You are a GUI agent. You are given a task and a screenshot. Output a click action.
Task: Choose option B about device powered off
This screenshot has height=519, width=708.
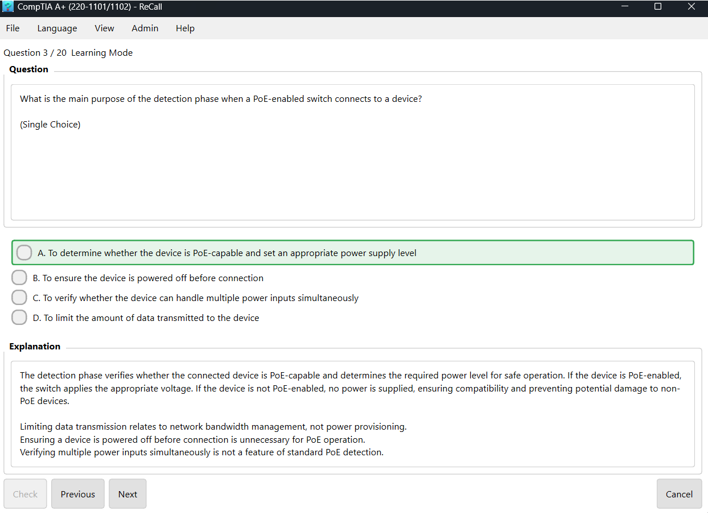[x=20, y=278]
